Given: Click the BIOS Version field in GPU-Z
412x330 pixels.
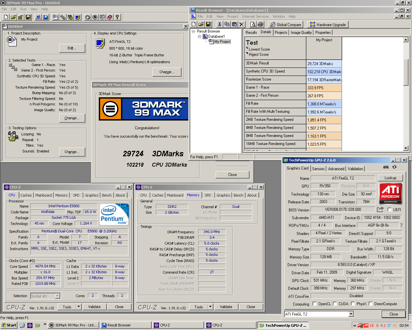Looking at the screenshot, I should (343, 209).
